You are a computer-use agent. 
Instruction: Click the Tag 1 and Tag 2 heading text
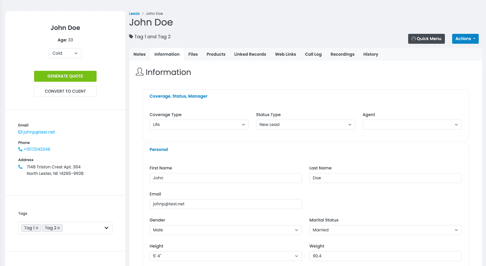tap(153, 36)
